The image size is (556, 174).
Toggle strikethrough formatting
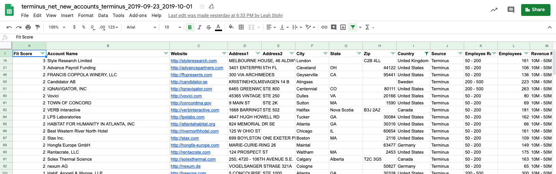point(209,27)
